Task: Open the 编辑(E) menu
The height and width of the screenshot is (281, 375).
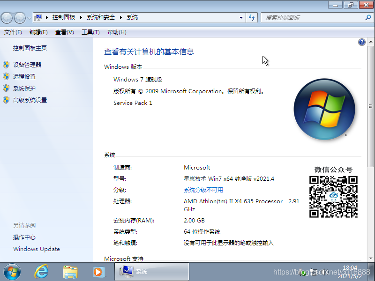Action: click(38, 32)
